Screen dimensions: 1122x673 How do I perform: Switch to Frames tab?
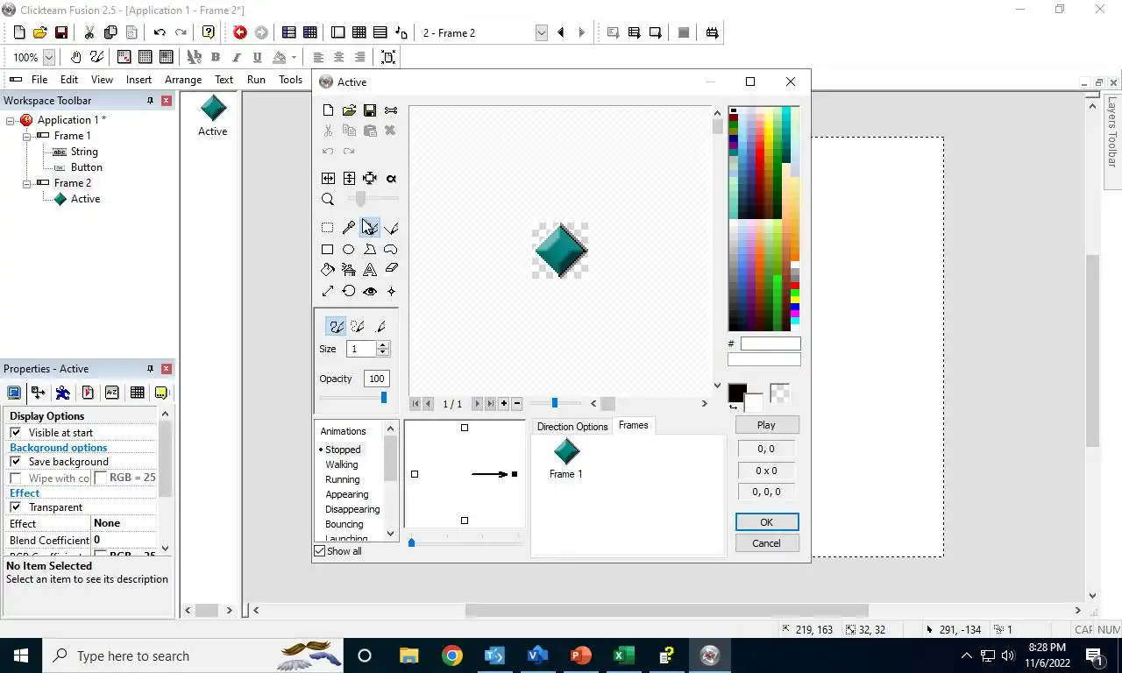[x=634, y=425]
